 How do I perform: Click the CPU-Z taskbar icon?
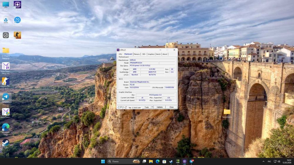tap(185, 161)
